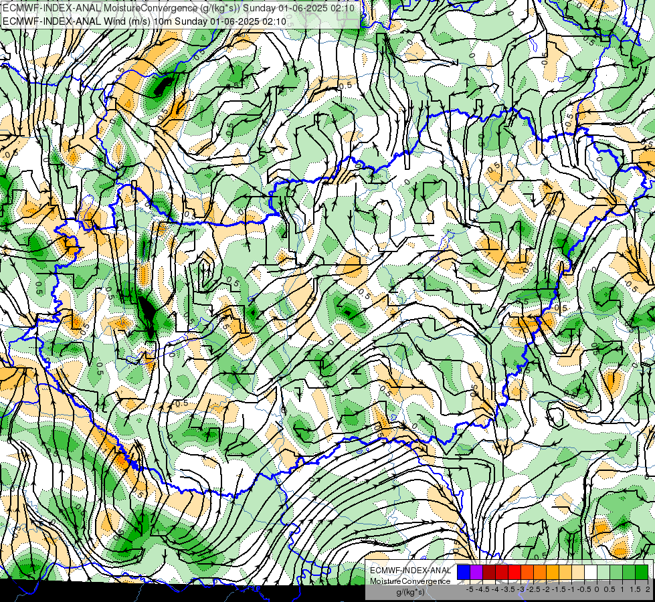Click the ECMWF-INDEX-ANAL label in the legend
Viewport: 655px width, 602px height.
tap(410, 571)
